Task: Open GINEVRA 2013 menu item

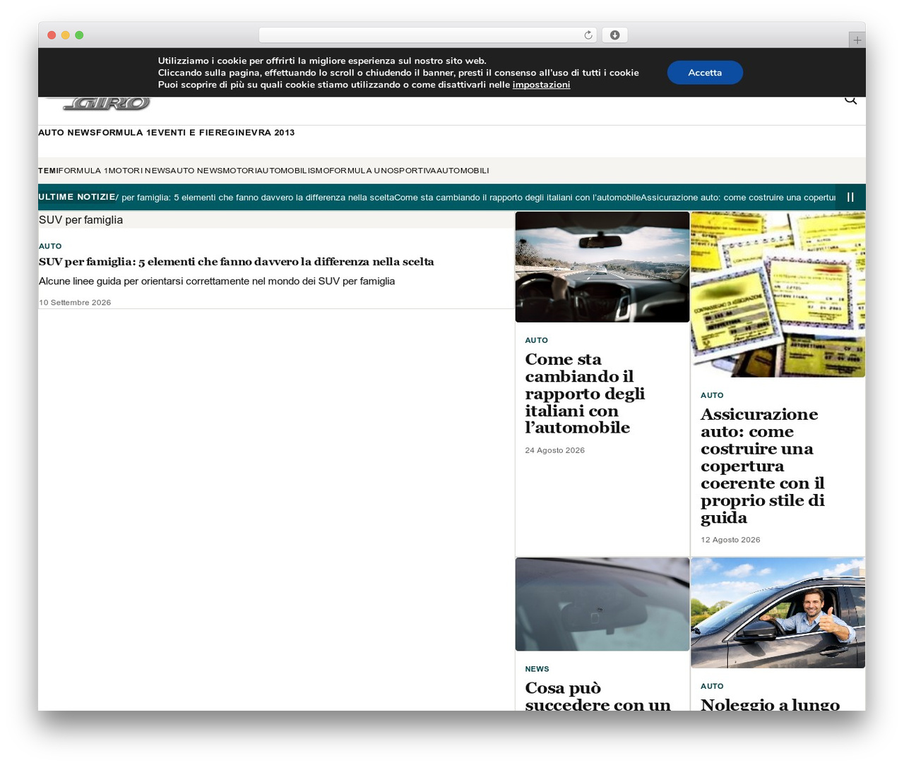Action: point(260,133)
